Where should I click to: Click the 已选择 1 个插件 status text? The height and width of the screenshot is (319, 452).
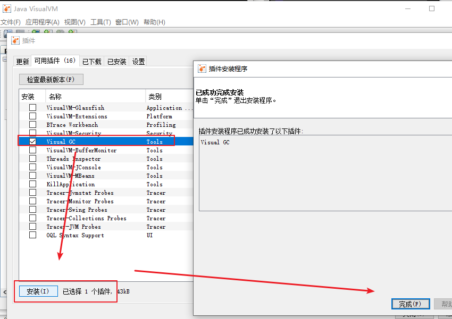(87, 291)
